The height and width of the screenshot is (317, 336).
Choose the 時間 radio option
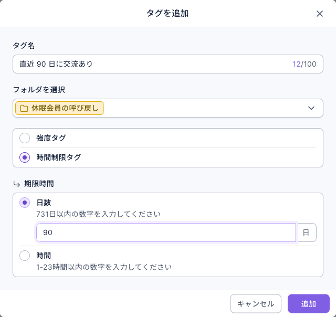[x=25, y=256]
